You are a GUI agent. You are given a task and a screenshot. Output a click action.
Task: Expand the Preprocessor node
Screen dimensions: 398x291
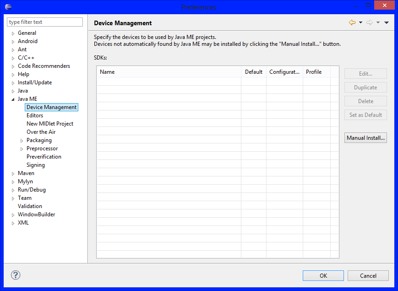[21, 148]
